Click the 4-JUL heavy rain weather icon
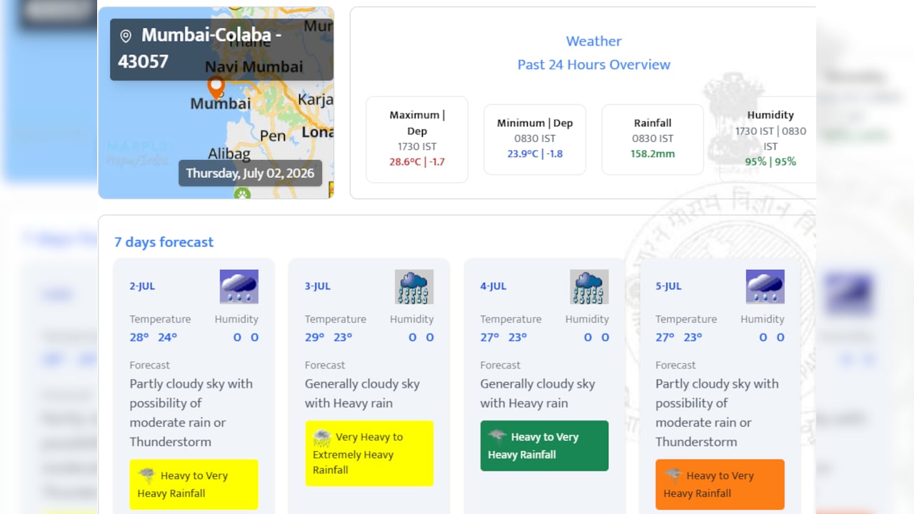914x514 pixels. click(x=589, y=286)
